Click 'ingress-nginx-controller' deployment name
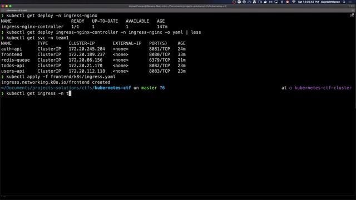Image resolution: width=356 pixels, height=200 pixels. tap(32, 27)
